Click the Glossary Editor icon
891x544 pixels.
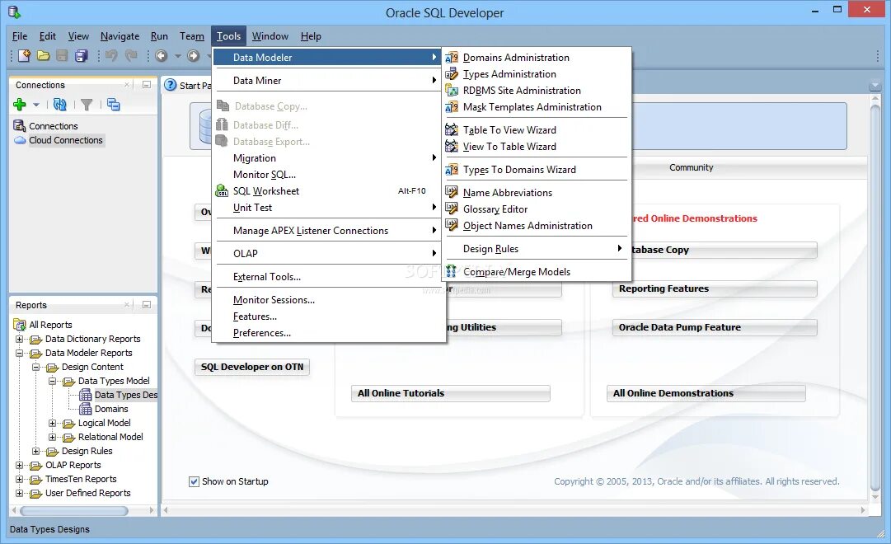click(x=452, y=209)
